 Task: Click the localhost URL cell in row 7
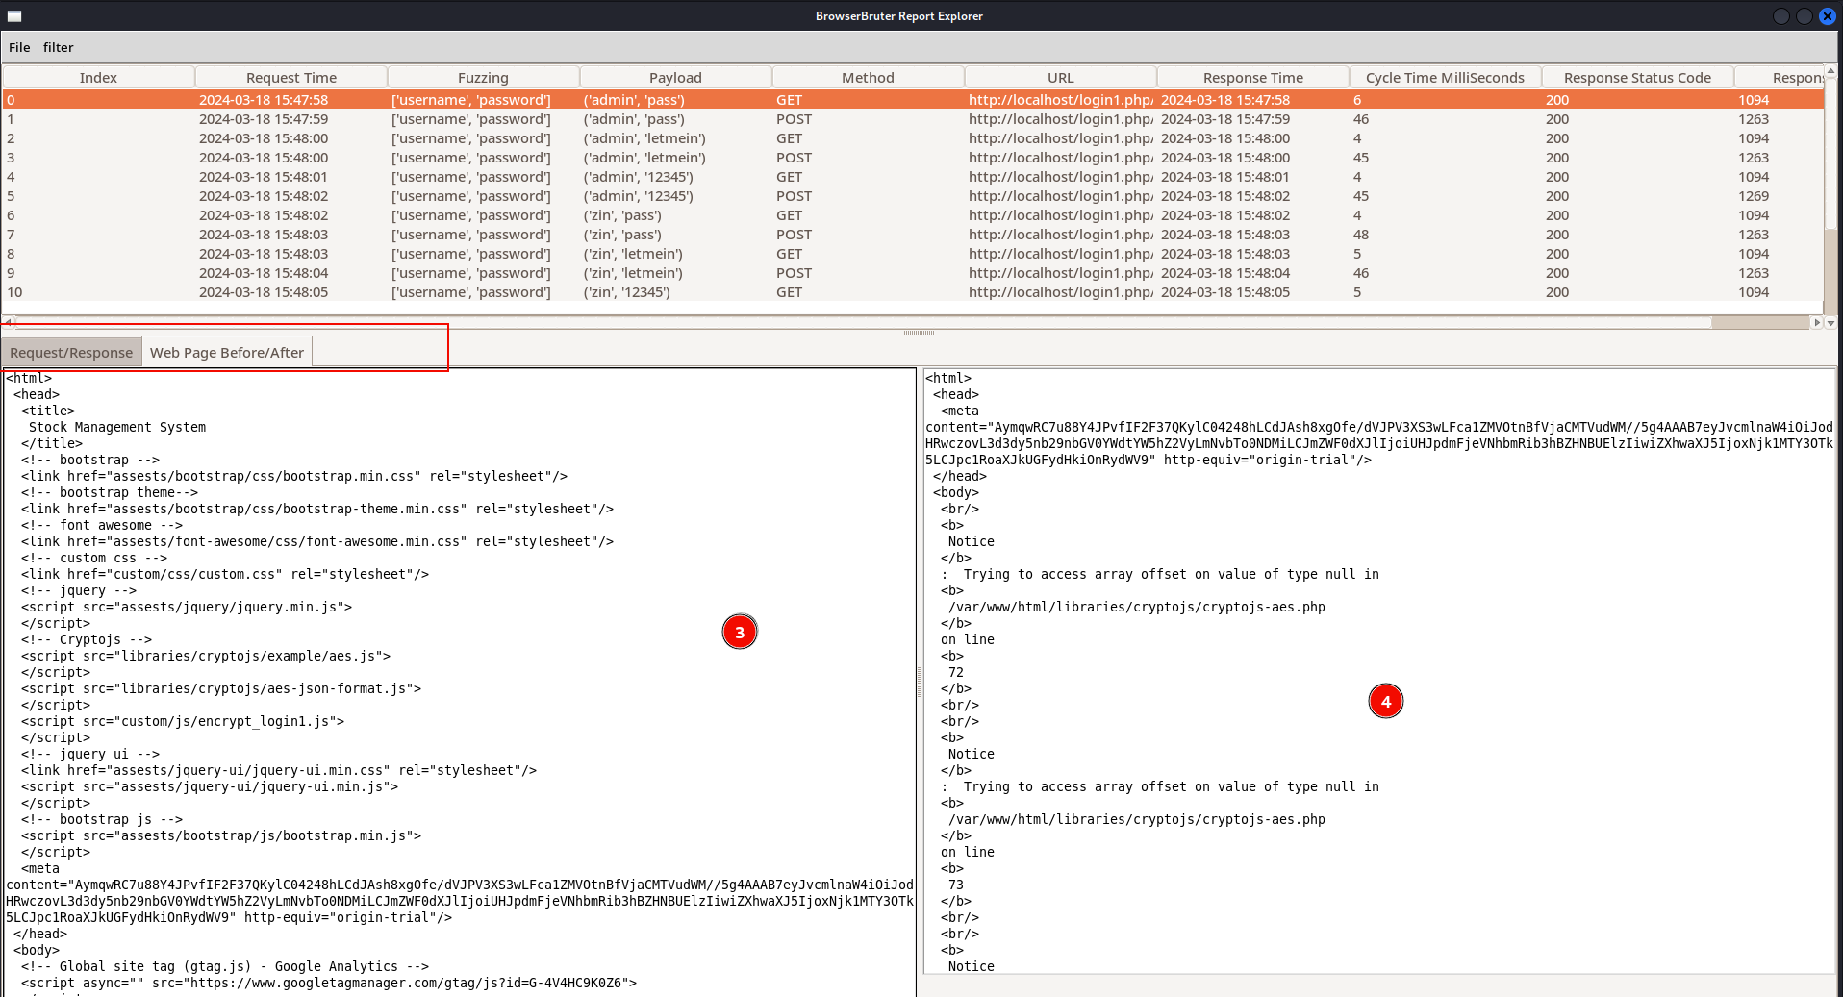pyautogui.click(x=1060, y=235)
